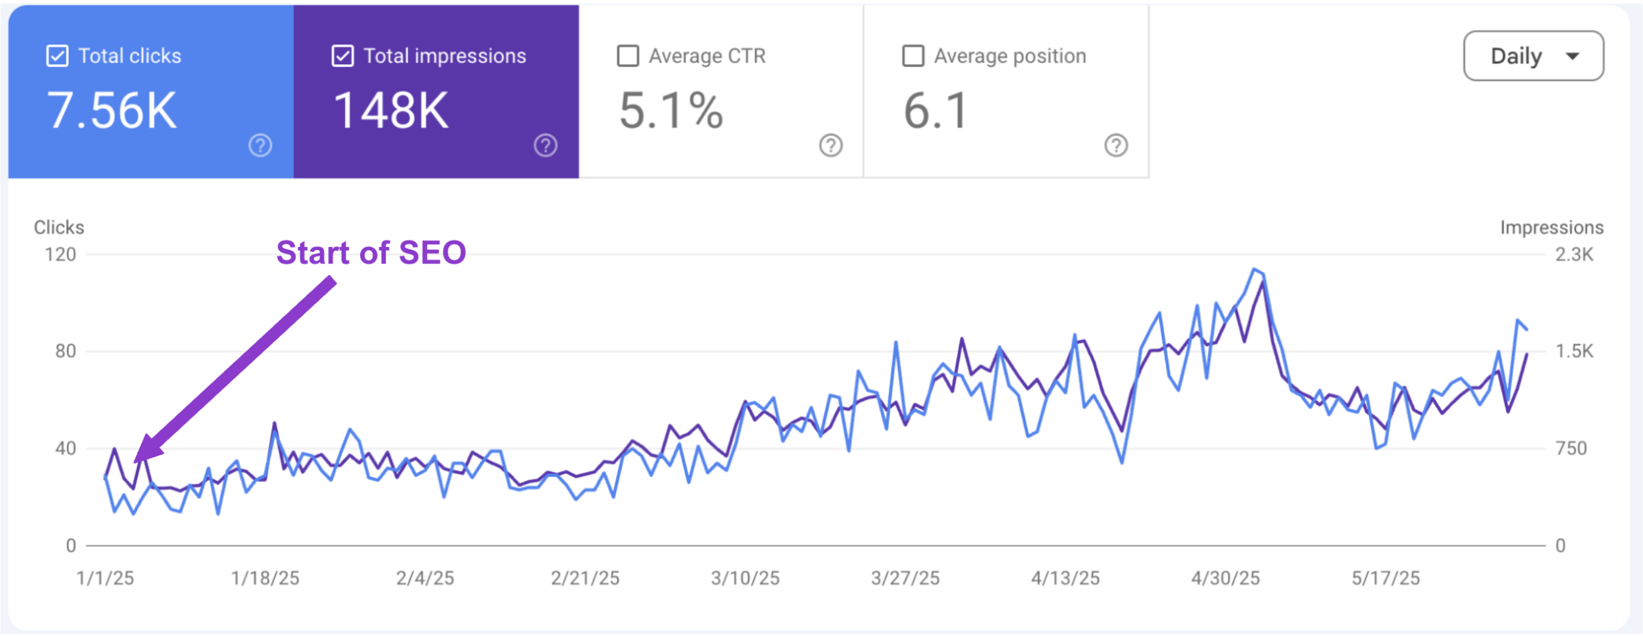Uncheck the Total impressions checkbox
The image size is (1643, 636).
[343, 56]
